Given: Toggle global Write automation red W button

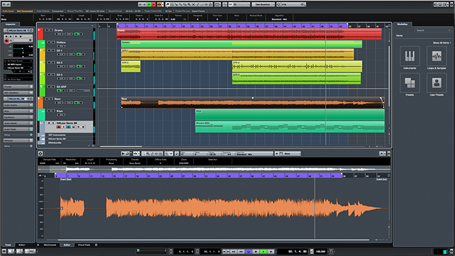Looking at the screenshot, I should click(x=154, y=5).
